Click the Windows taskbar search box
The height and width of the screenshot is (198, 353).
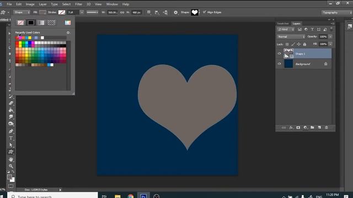pos(53,195)
